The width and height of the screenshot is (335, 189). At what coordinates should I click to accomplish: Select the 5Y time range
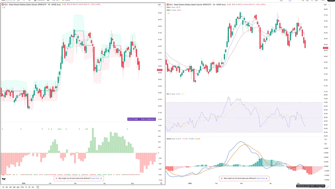click(x=29, y=187)
